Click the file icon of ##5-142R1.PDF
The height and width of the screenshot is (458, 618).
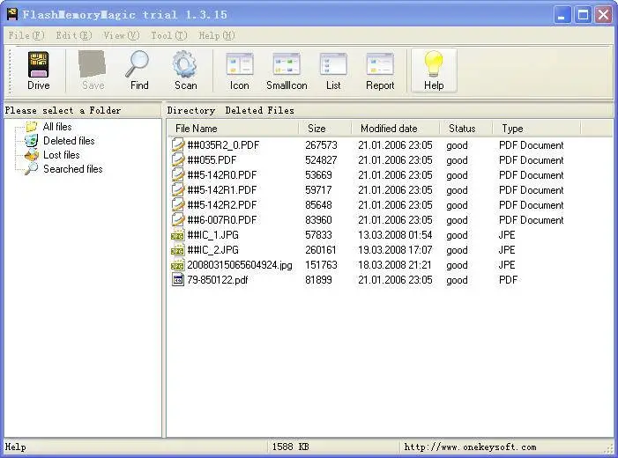[x=178, y=190]
